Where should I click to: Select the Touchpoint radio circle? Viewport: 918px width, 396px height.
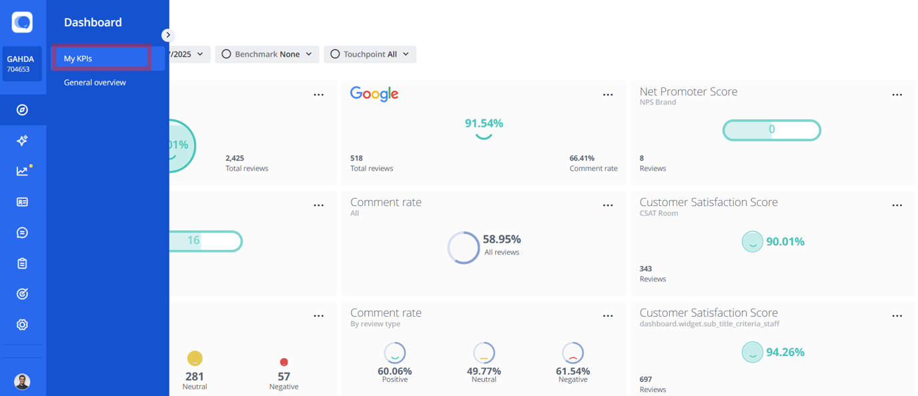(x=335, y=54)
